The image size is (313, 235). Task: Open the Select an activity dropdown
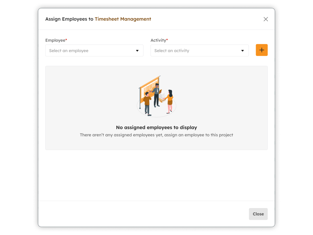tap(200, 51)
